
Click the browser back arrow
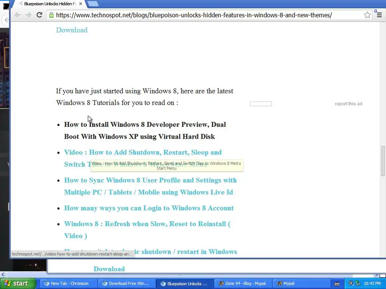pos(17,15)
